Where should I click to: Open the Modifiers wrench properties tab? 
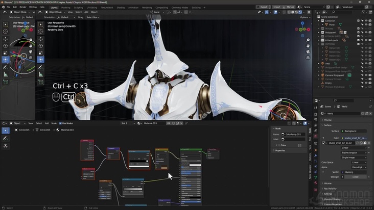(x=316, y=155)
